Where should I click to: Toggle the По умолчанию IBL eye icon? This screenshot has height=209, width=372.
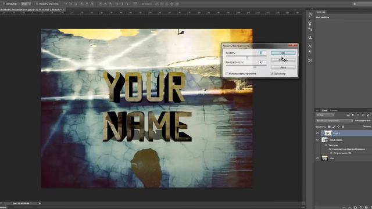pyautogui.click(x=331, y=153)
